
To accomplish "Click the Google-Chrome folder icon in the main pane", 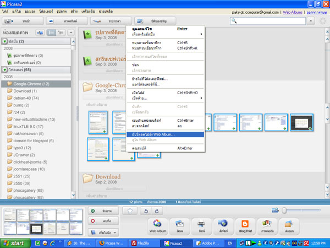I will point(88,87).
